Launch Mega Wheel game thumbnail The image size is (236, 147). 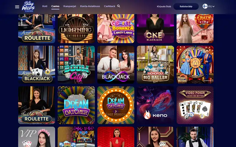click(x=195, y=65)
